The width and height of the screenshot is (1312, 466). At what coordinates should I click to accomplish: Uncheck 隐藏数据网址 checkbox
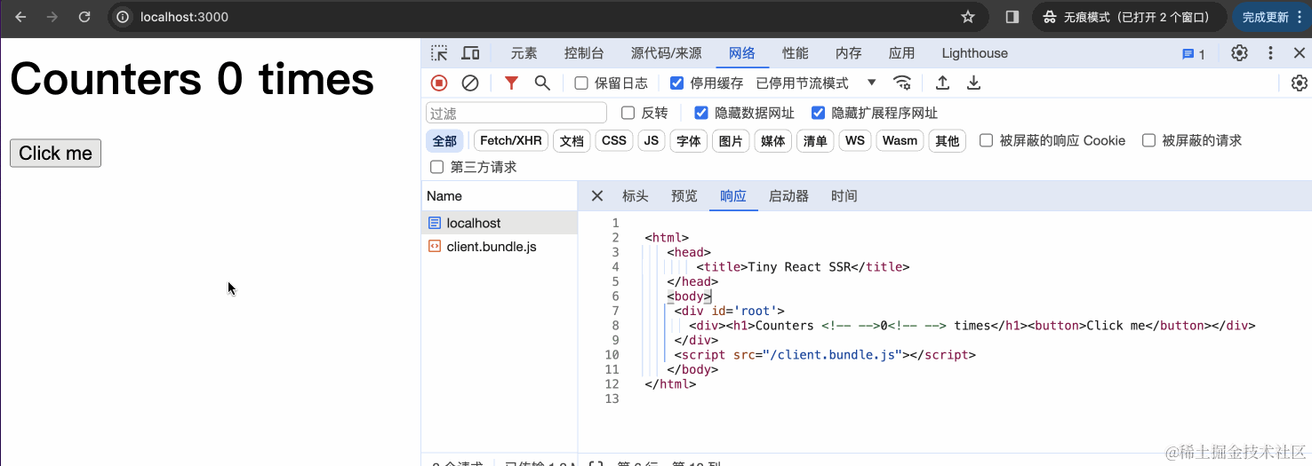[700, 113]
